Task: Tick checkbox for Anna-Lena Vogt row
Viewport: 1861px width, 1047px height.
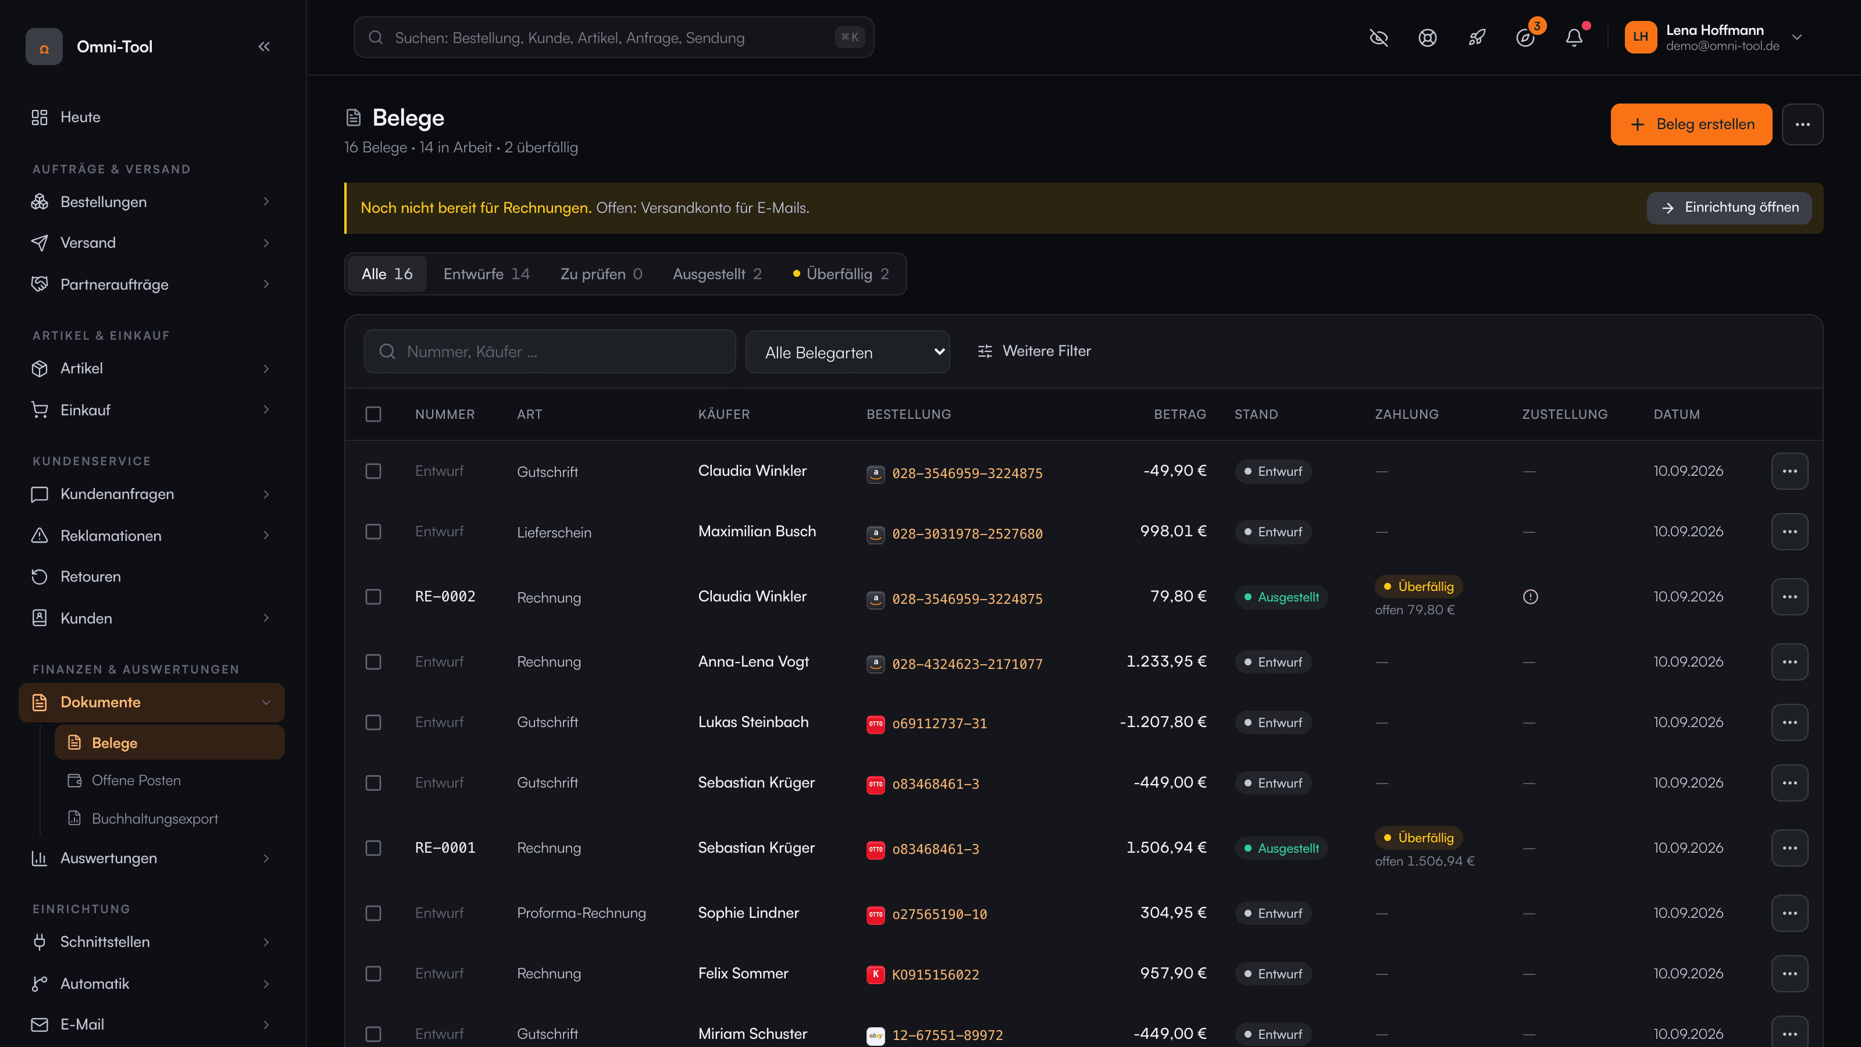Action: (373, 662)
